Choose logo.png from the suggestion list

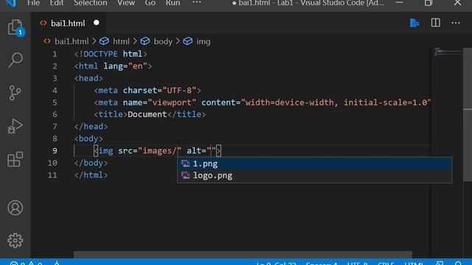(315, 175)
